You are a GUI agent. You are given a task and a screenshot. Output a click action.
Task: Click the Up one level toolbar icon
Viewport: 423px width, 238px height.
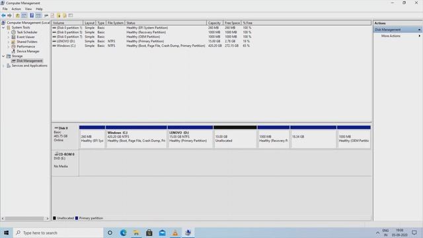tap(18, 16)
